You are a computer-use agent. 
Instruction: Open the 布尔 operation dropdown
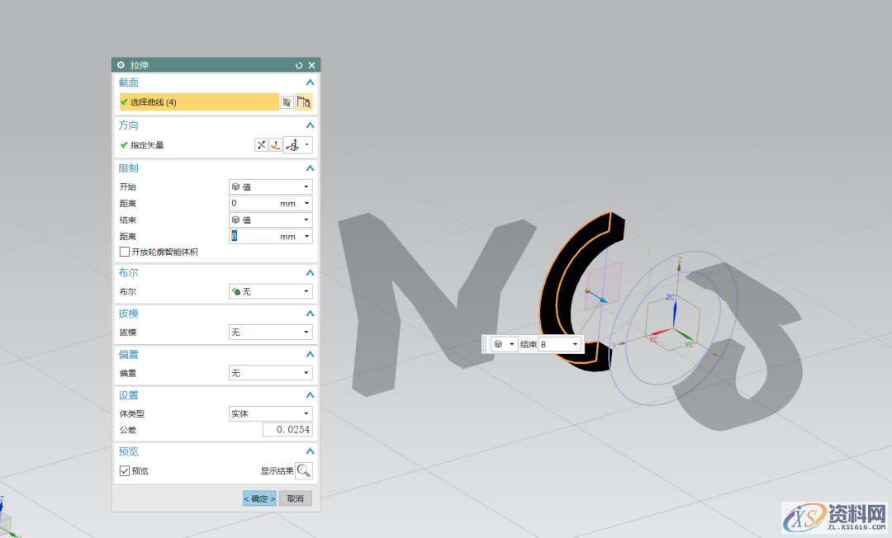click(x=270, y=291)
